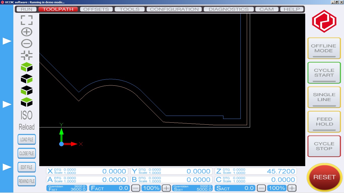Click the X axis position field
This screenshot has height=193, width=344.
pos(87,171)
